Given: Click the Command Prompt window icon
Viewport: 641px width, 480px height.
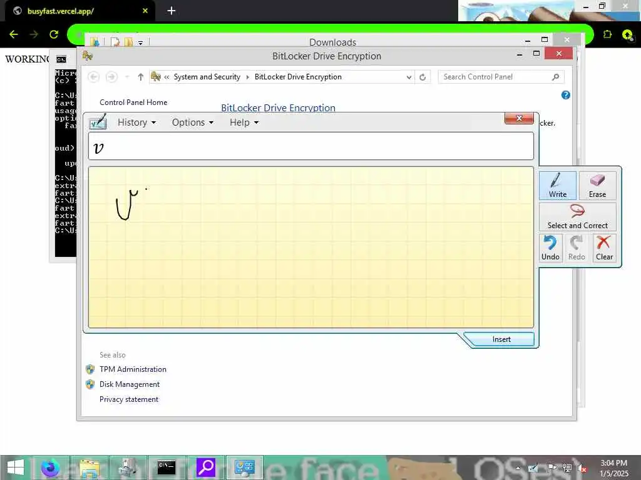Looking at the screenshot, I should click(61, 59).
